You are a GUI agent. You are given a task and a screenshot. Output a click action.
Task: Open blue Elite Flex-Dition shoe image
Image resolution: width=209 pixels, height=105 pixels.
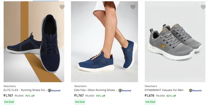click(x=104, y=43)
